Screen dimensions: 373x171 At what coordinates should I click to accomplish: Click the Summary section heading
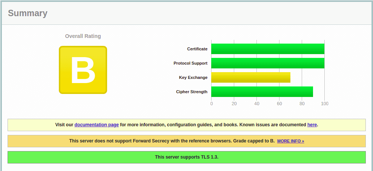point(28,13)
